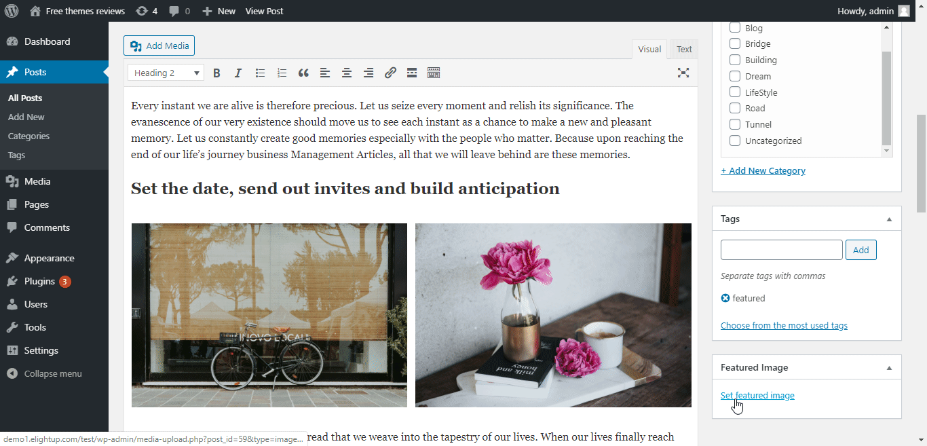
Task: Remove the featured tag
Action: 725,298
